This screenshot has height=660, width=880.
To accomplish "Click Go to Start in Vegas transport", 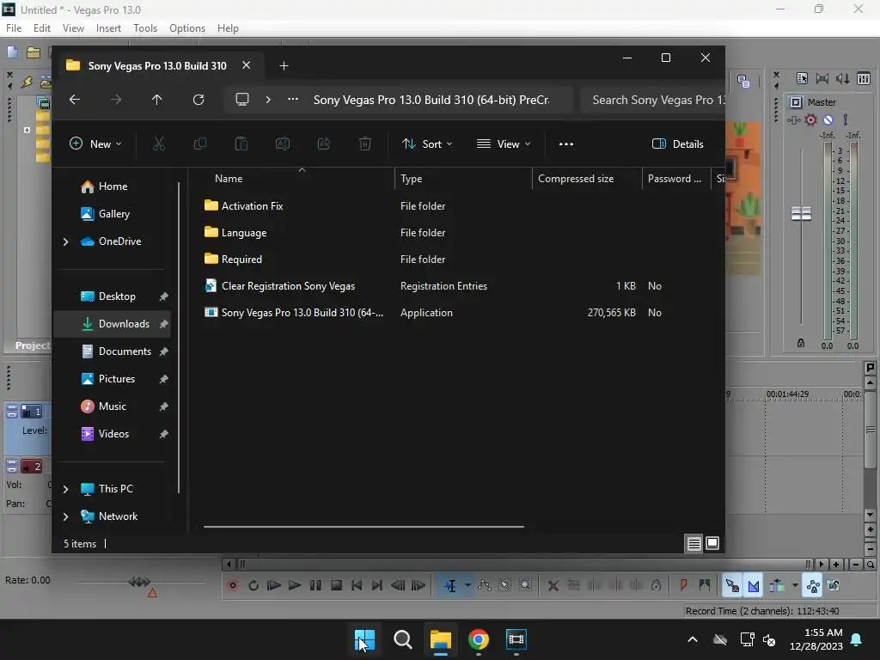I will click(357, 585).
